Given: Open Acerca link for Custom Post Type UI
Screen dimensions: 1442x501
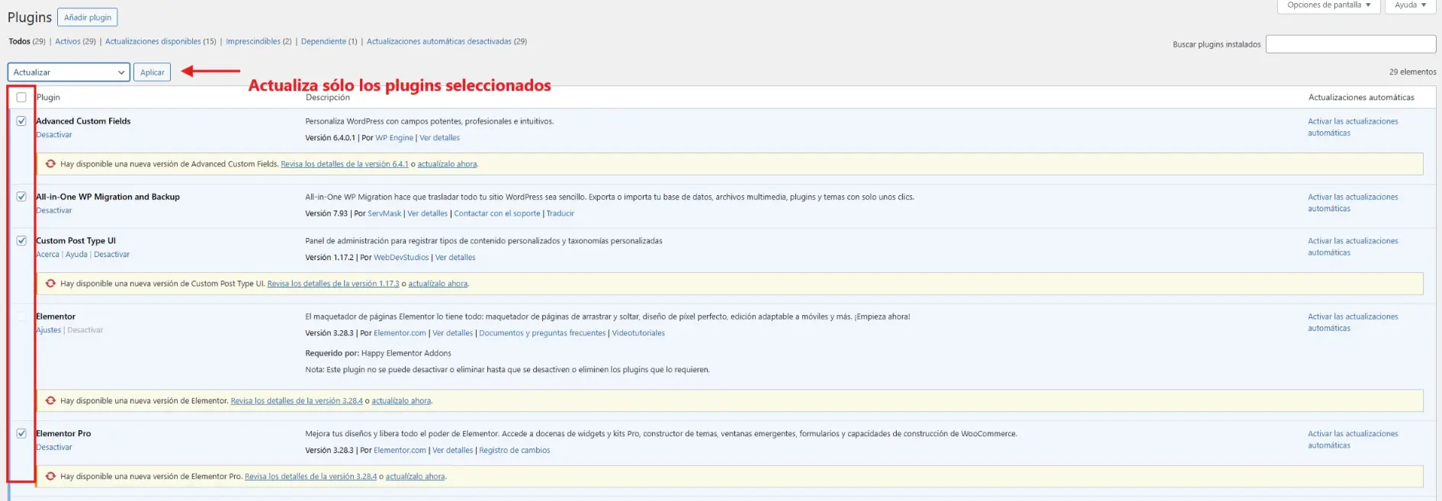Looking at the screenshot, I should point(47,255).
